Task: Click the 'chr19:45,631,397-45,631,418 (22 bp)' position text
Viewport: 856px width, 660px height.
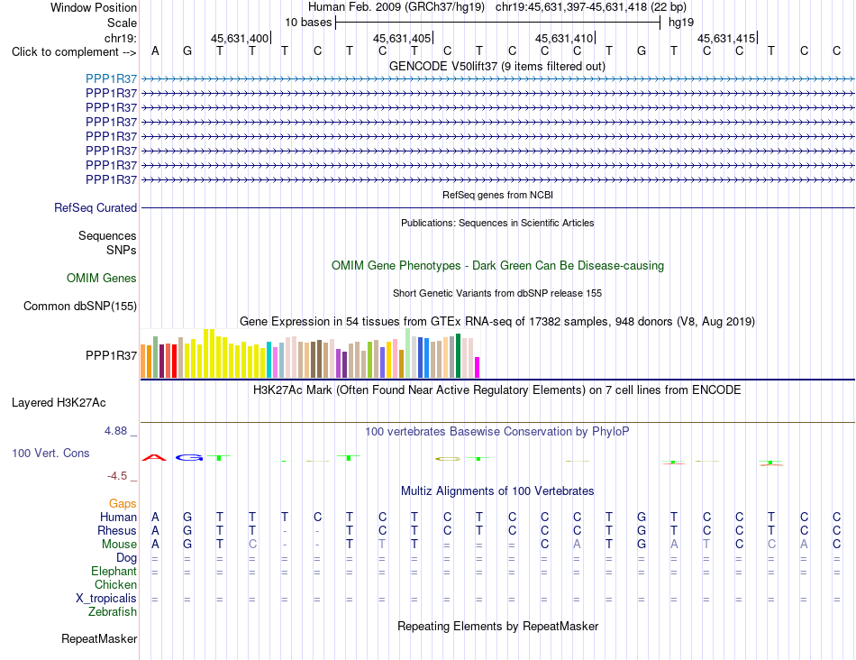Action: tap(591, 7)
